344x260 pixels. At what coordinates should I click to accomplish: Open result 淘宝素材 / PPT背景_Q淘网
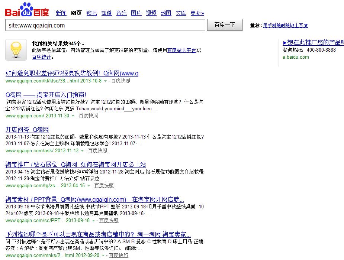[x=95, y=199]
